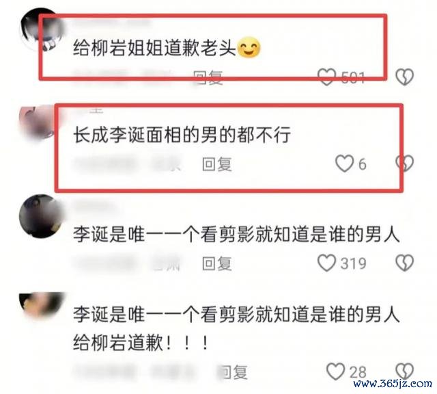Like the comment with 28 likes

tap(335, 371)
